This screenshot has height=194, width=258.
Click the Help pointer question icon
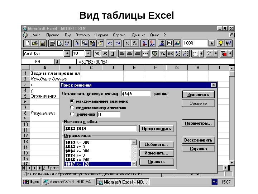pos(228,43)
